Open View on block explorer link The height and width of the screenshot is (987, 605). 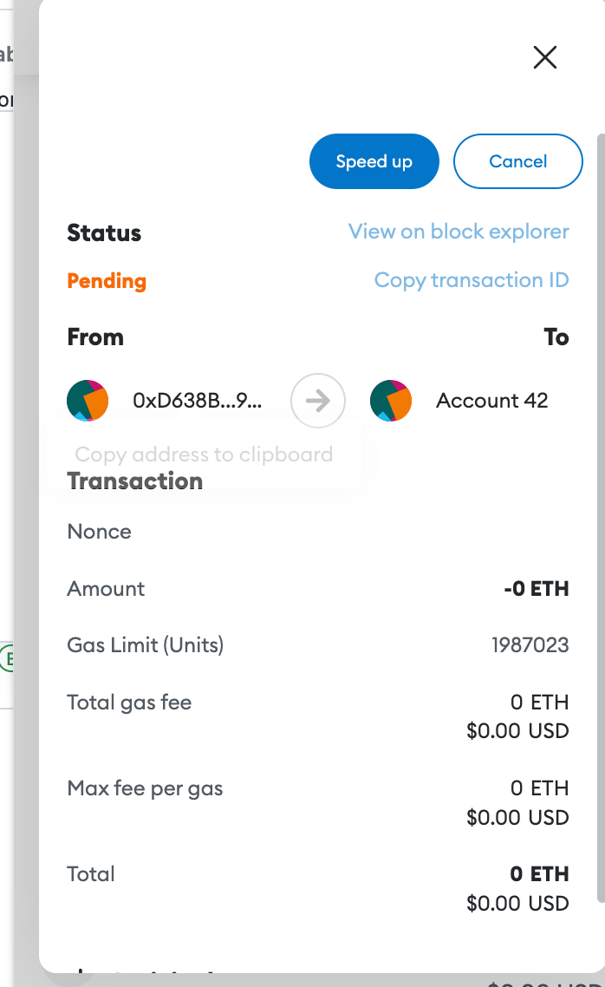click(458, 232)
